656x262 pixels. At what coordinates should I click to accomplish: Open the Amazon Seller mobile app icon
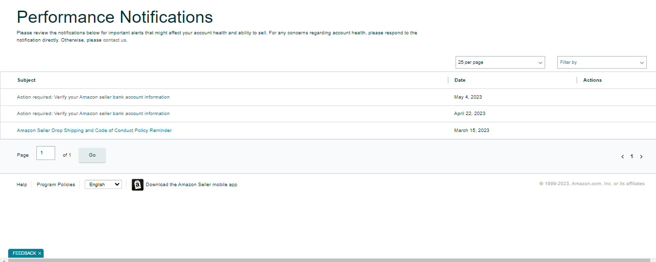point(137,185)
